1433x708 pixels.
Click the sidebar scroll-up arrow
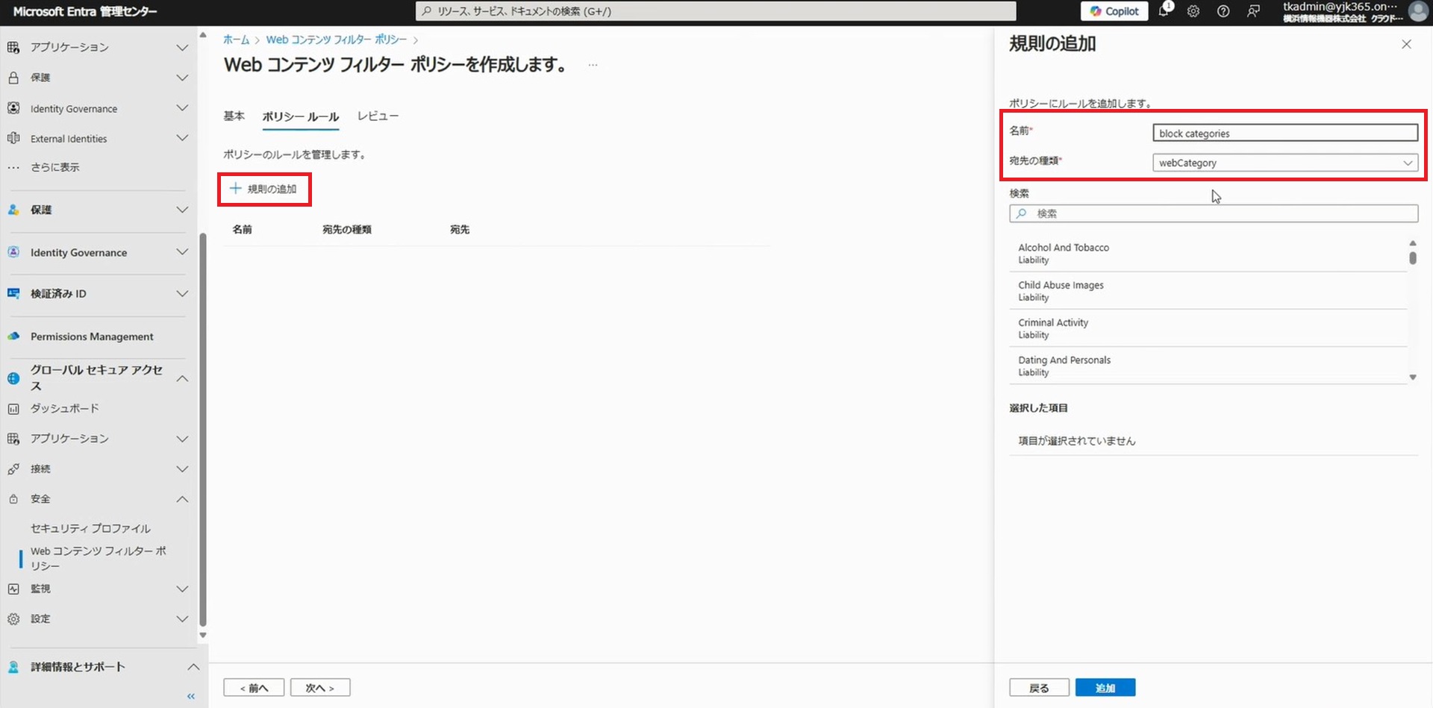202,35
